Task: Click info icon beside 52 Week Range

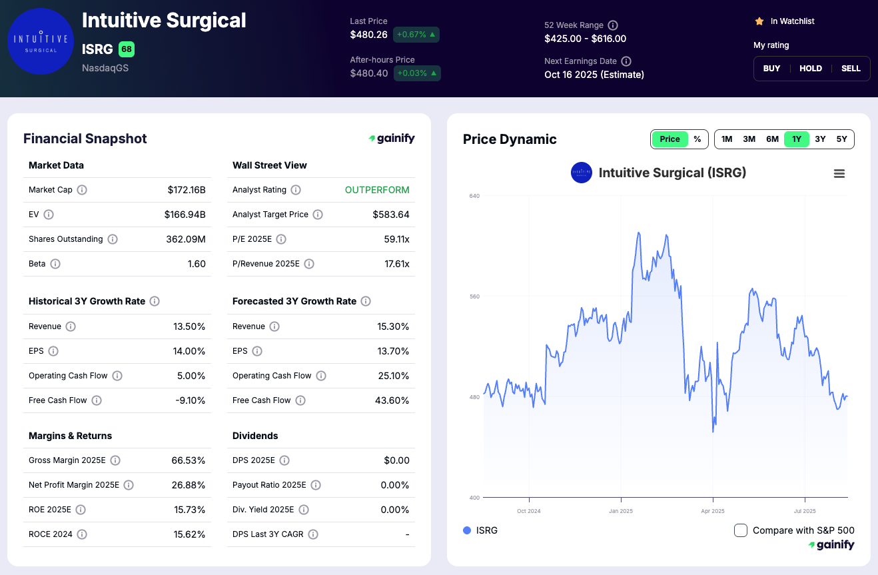Action: click(x=613, y=25)
